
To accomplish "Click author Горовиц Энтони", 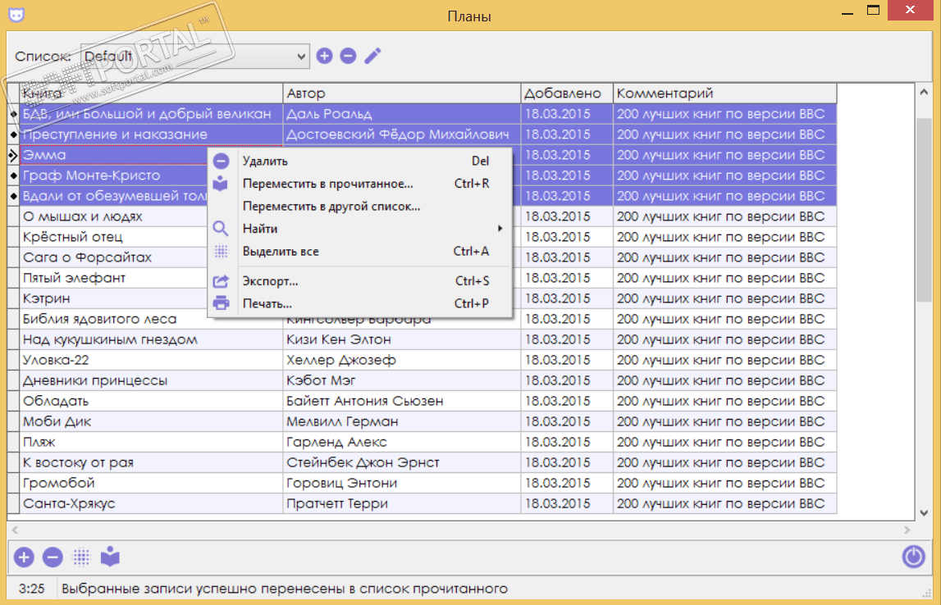I will coord(401,483).
